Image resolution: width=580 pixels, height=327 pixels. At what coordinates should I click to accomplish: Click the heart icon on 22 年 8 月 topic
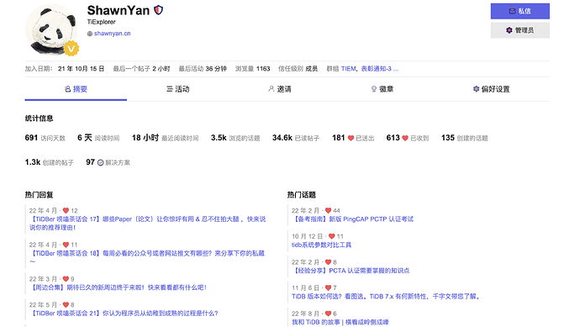point(328,314)
